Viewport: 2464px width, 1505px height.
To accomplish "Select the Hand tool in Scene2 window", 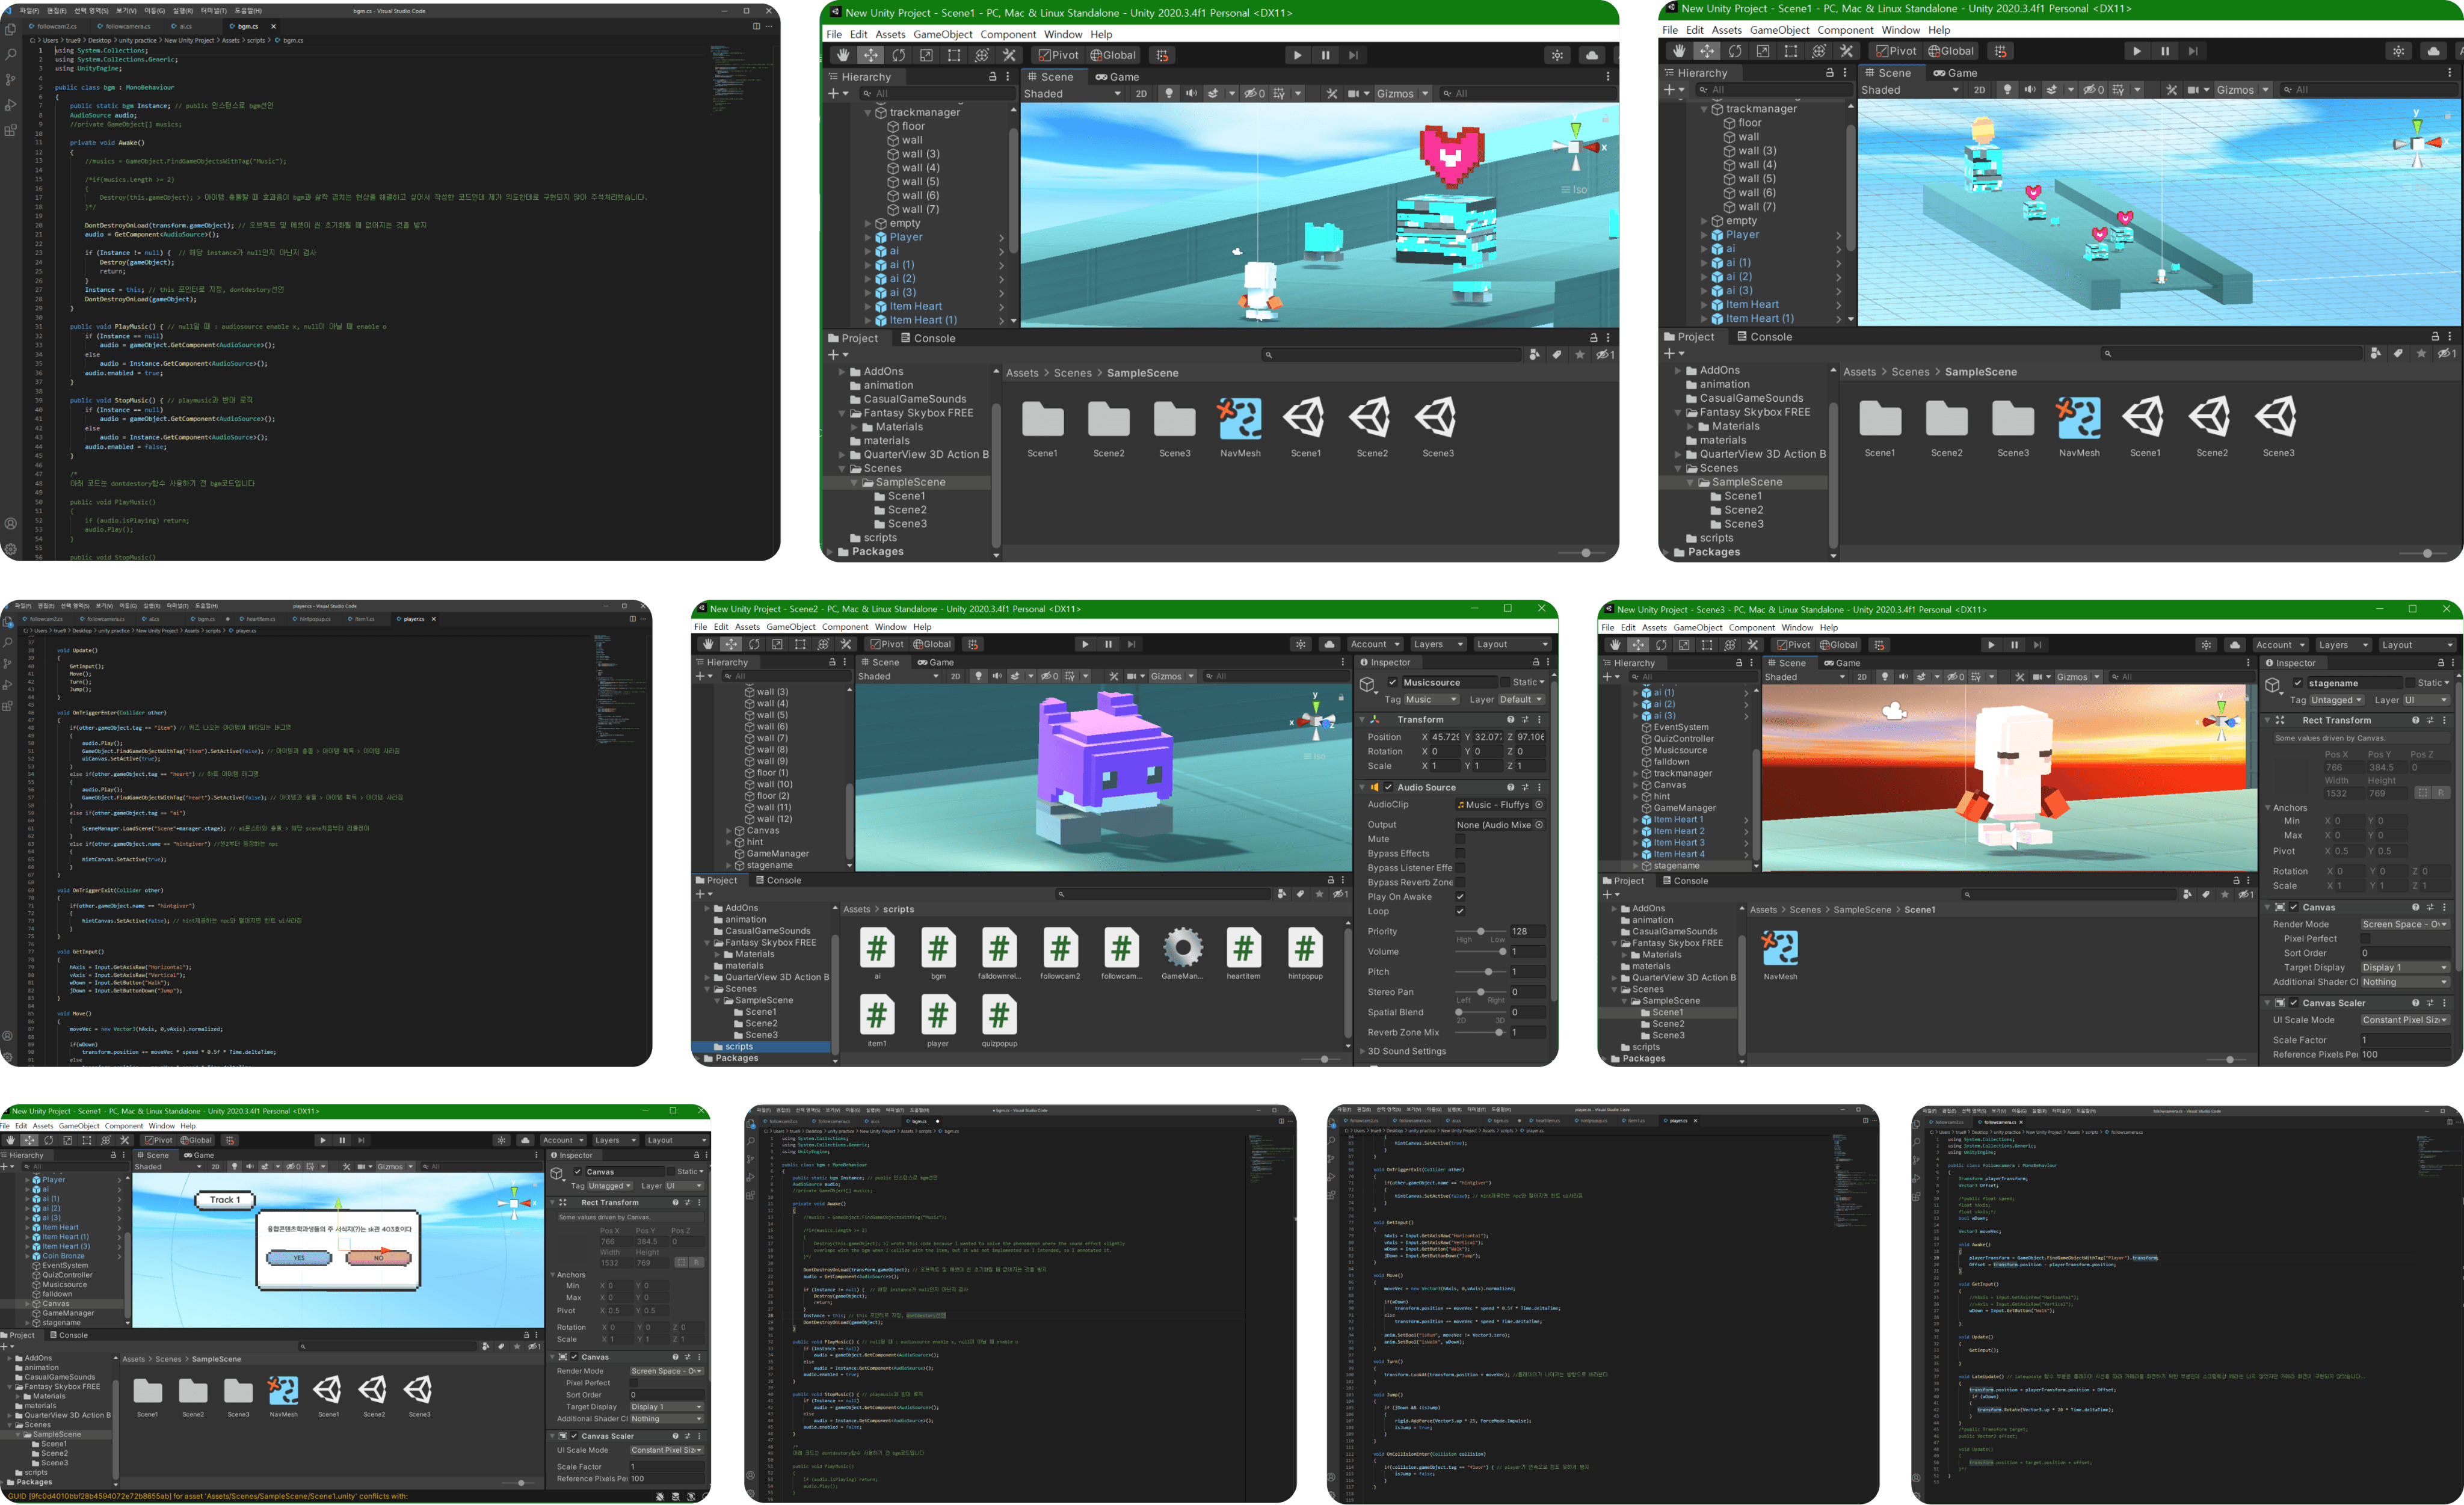I will tap(708, 644).
